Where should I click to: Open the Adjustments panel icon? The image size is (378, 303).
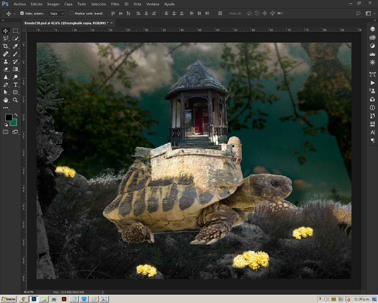(372, 46)
